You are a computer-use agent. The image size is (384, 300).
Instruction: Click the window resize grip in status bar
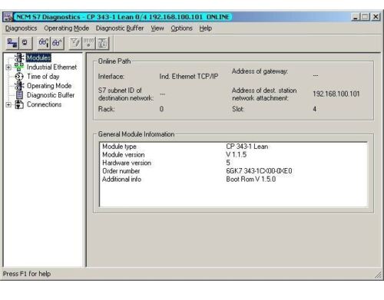pos(378,275)
